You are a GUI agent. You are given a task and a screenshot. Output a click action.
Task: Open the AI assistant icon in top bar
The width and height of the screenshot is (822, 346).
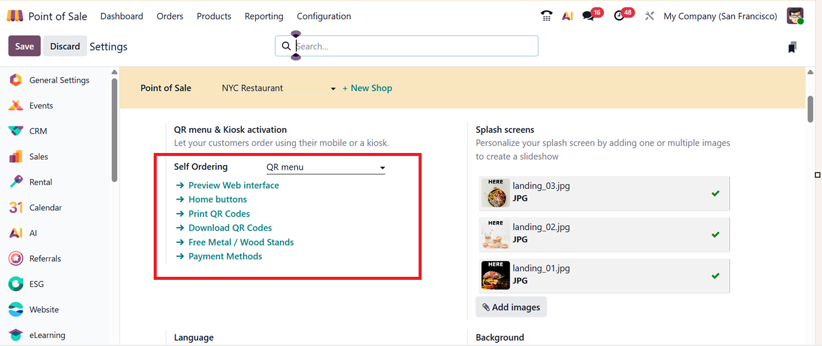click(x=567, y=16)
